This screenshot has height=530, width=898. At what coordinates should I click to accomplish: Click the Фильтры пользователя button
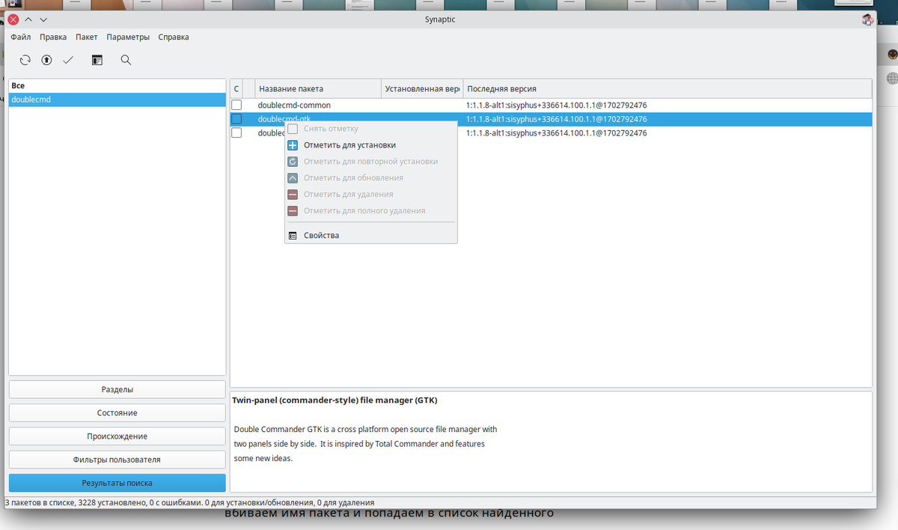117,459
